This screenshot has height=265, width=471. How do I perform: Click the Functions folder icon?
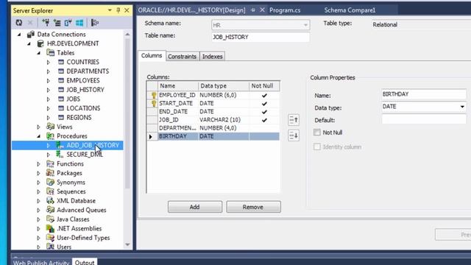[x=50, y=163]
